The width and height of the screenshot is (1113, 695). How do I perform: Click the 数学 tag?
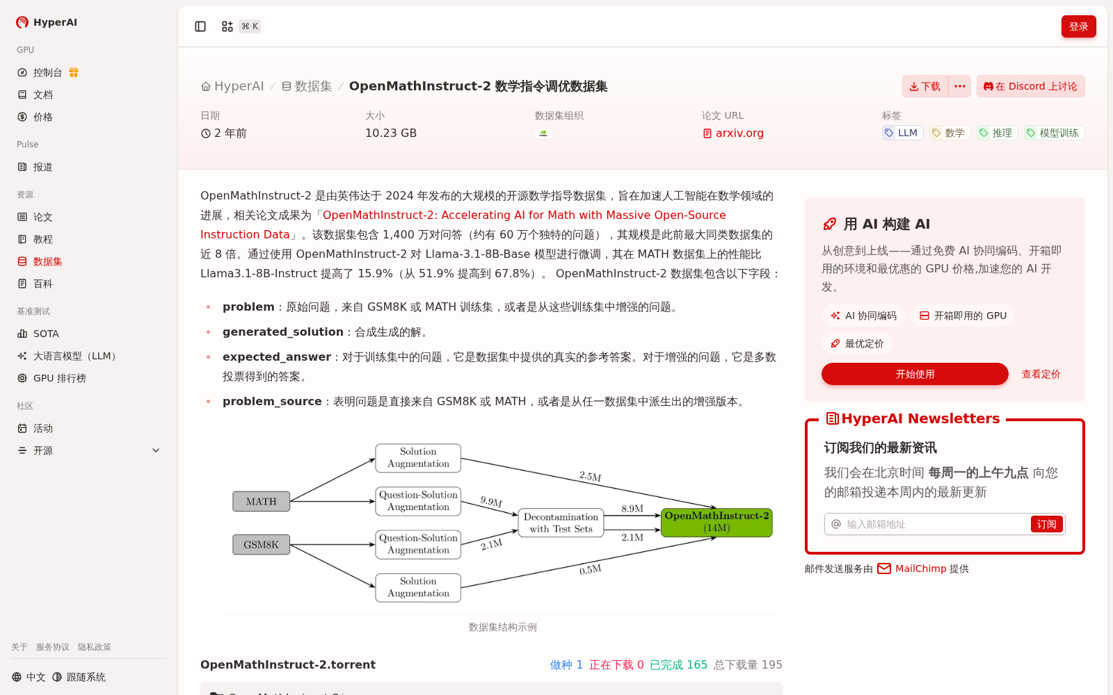(x=950, y=133)
